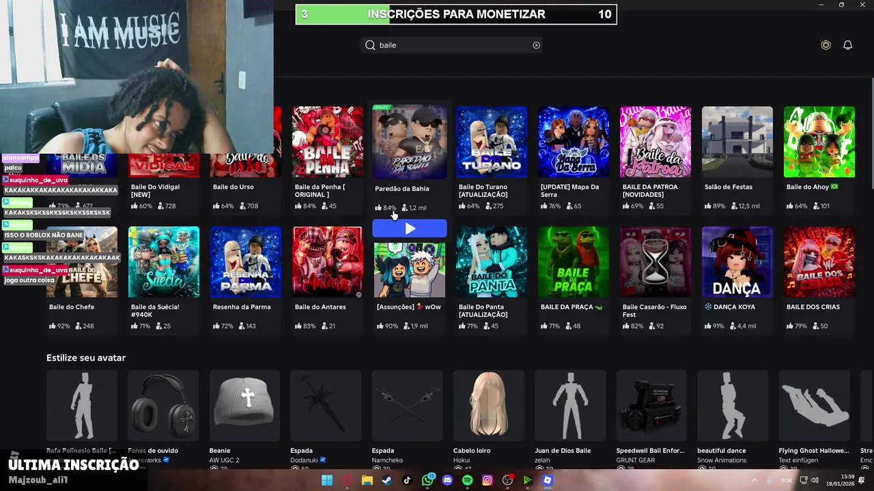The height and width of the screenshot is (491, 874).
Task: Clear the search field with the X icon
Action: point(536,45)
